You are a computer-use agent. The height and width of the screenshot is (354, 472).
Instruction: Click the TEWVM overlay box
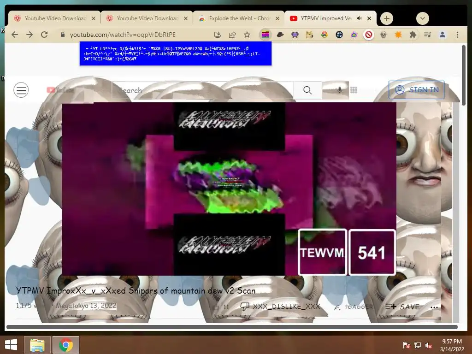click(322, 252)
